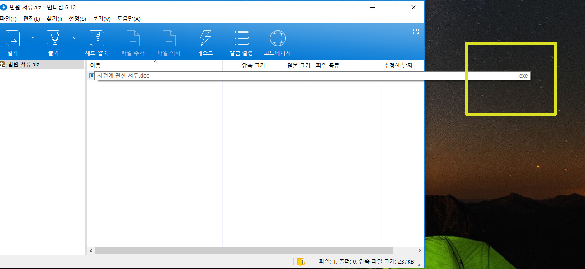Click the horizontal scrollbar thumb
The height and width of the screenshot is (269, 585).
coord(244,250)
